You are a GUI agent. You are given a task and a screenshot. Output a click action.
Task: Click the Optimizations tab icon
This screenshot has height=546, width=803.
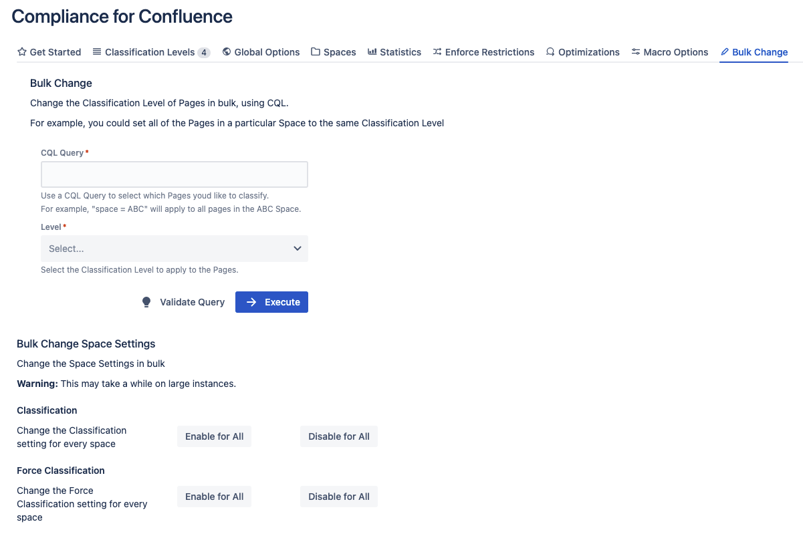coord(550,52)
